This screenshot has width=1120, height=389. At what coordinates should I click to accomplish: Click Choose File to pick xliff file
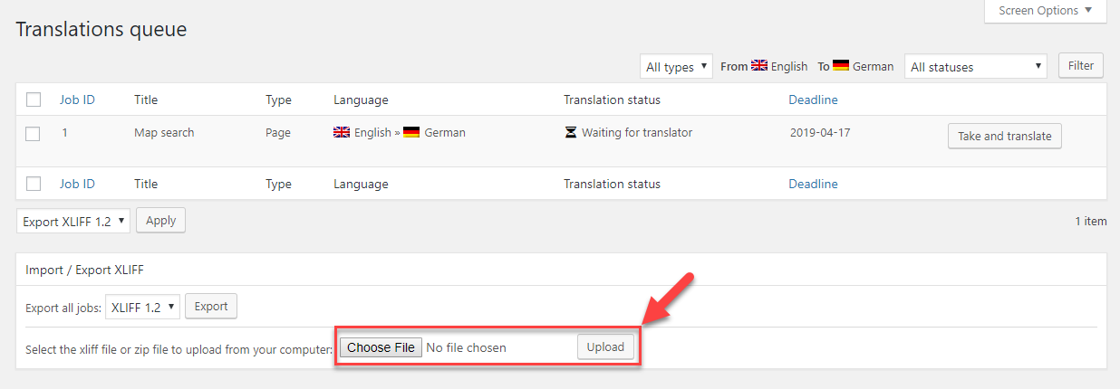click(x=381, y=347)
